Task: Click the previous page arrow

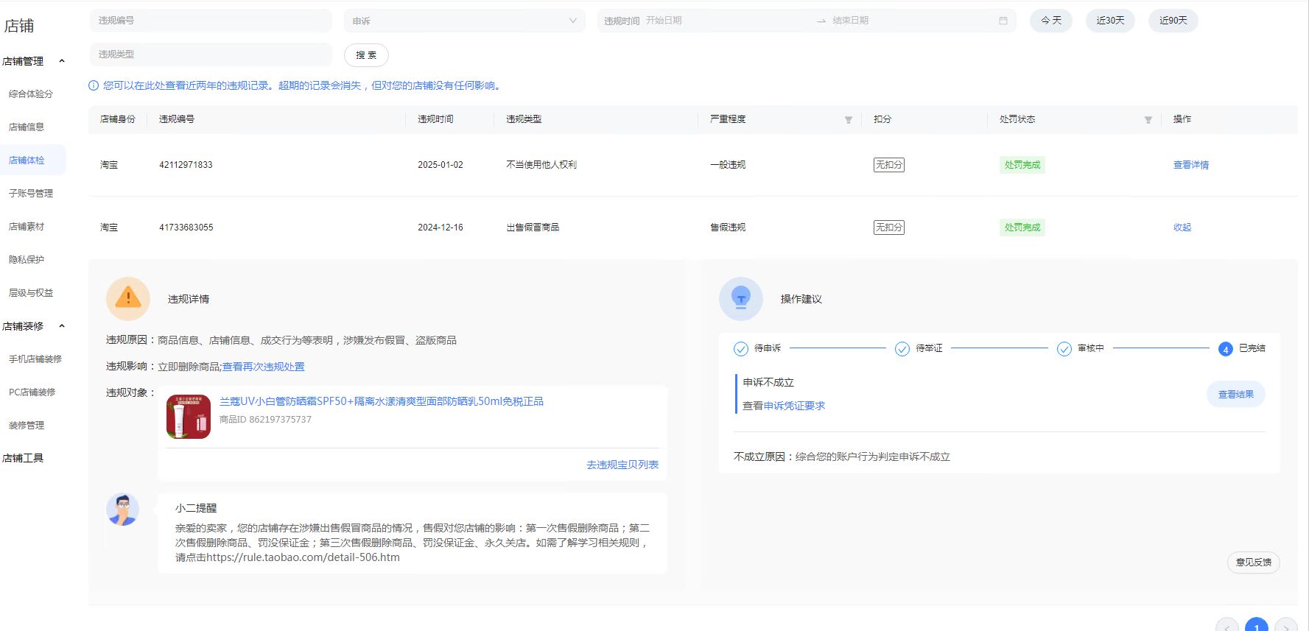Action: (1227, 625)
